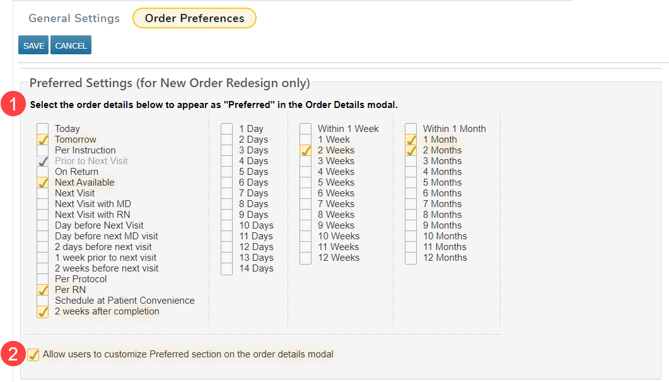This screenshot has height=382, width=669.
Task: Select the Order Preferences tab
Action: [194, 18]
